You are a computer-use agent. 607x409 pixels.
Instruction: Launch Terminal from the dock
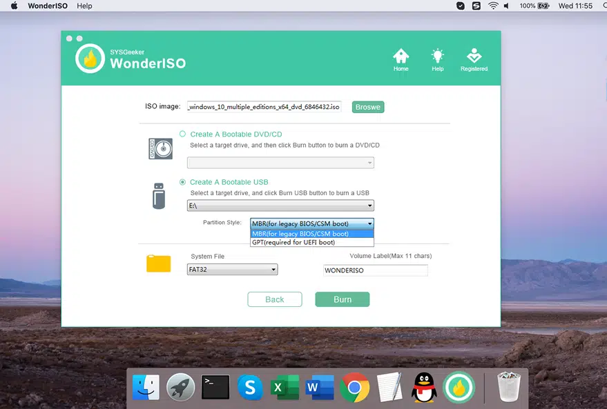click(215, 387)
